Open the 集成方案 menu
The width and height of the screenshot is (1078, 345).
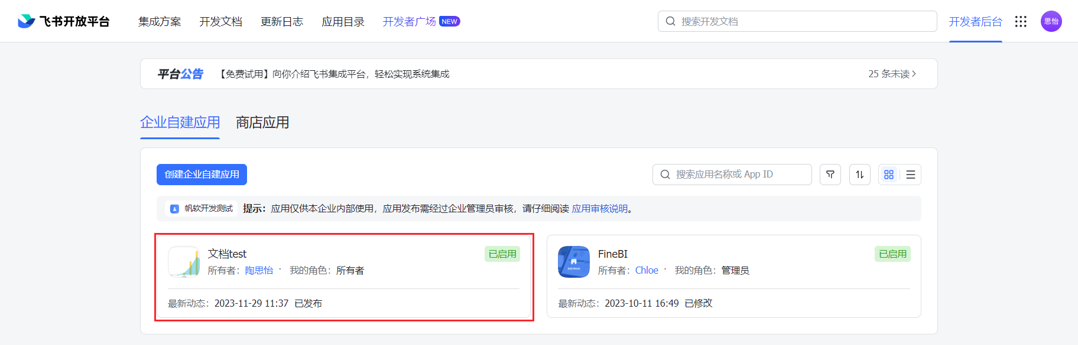point(160,22)
